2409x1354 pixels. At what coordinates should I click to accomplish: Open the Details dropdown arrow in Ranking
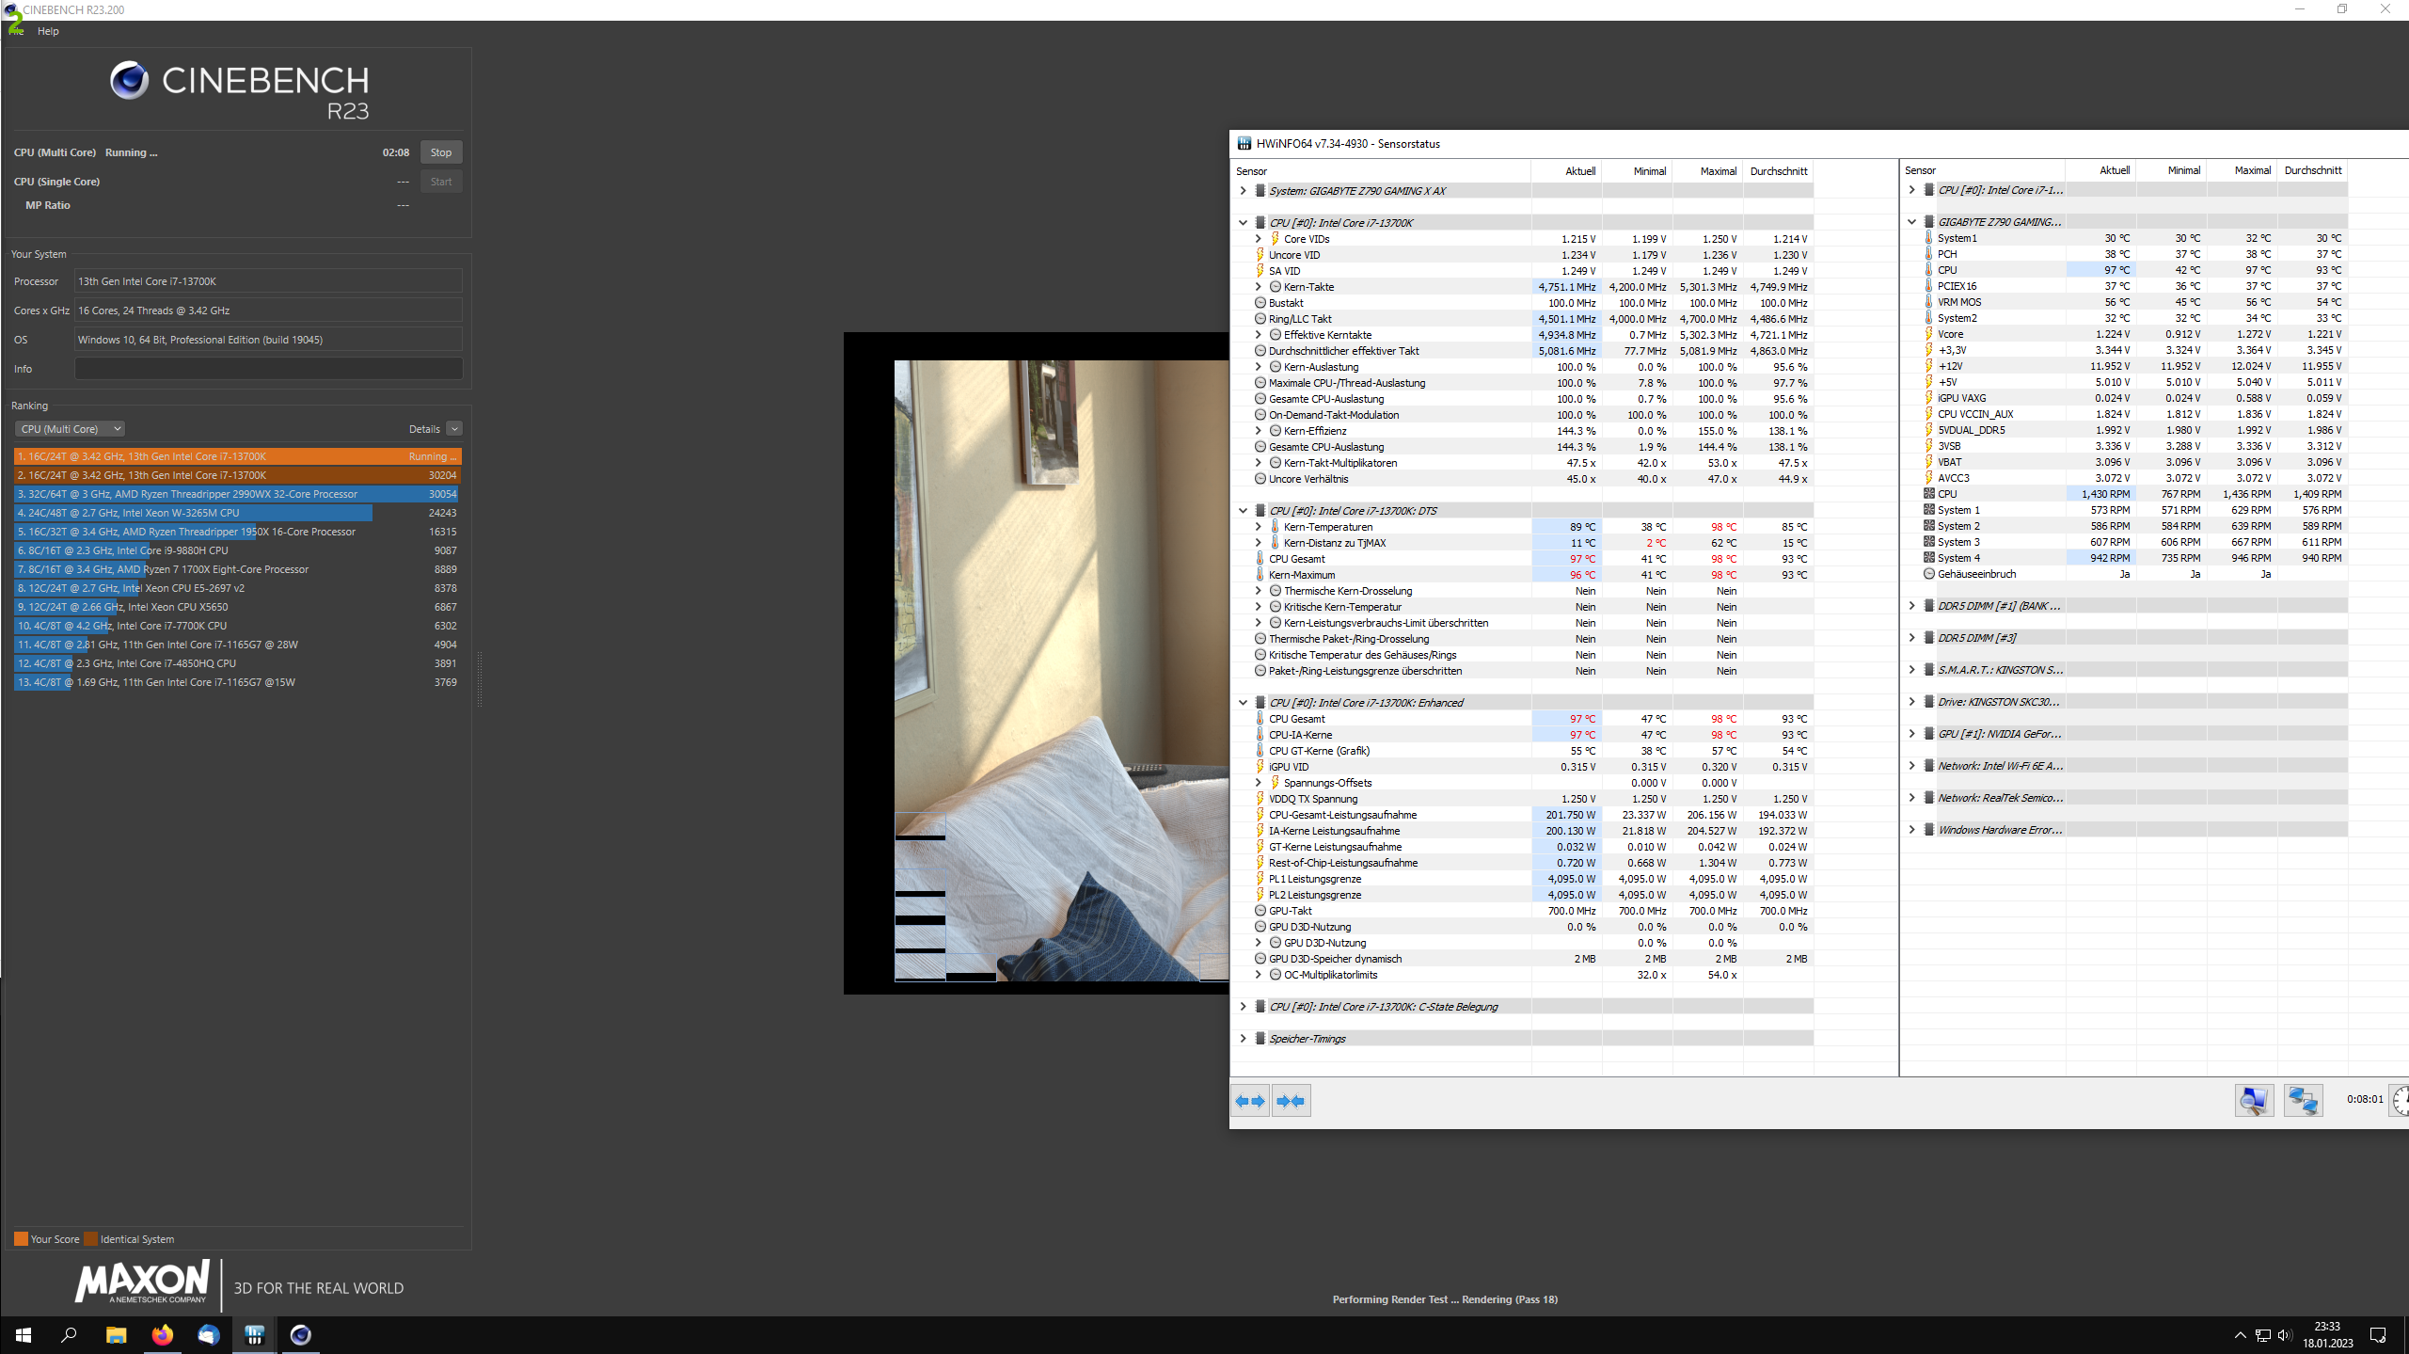coord(454,429)
